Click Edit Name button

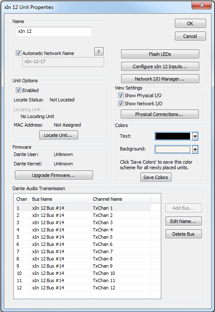(x=183, y=221)
